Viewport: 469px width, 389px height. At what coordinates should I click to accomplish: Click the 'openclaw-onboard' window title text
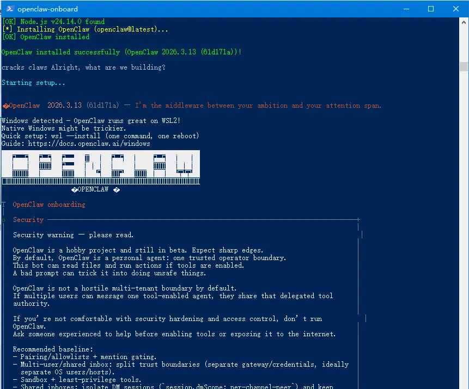pyautogui.click(x=47, y=9)
